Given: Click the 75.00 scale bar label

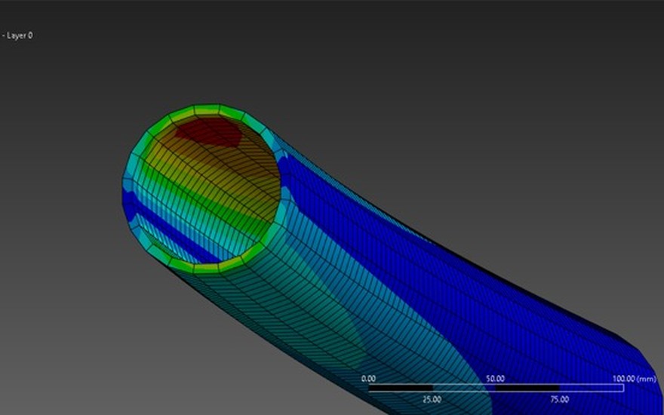Looking at the screenshot, I should 559,399.
